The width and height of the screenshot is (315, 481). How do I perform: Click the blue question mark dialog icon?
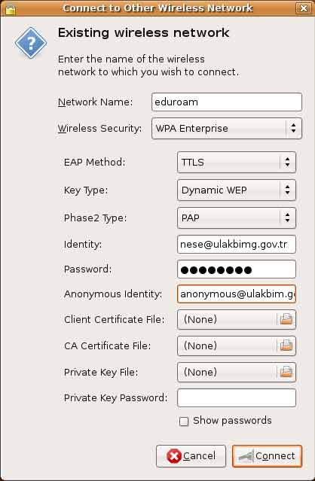tap(31, 43)
